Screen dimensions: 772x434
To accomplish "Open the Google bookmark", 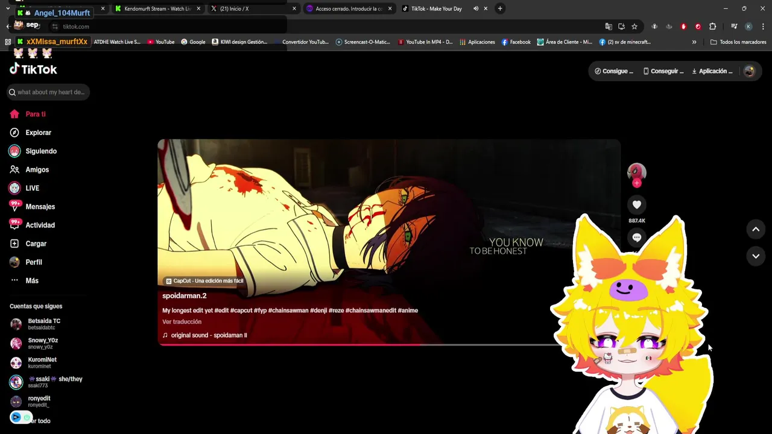I will point(194,42).
